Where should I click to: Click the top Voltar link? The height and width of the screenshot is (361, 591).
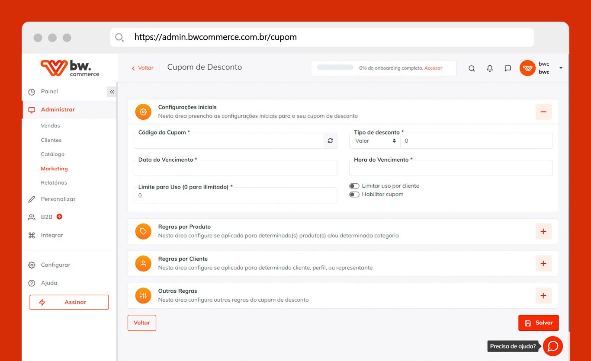point(143,68)
